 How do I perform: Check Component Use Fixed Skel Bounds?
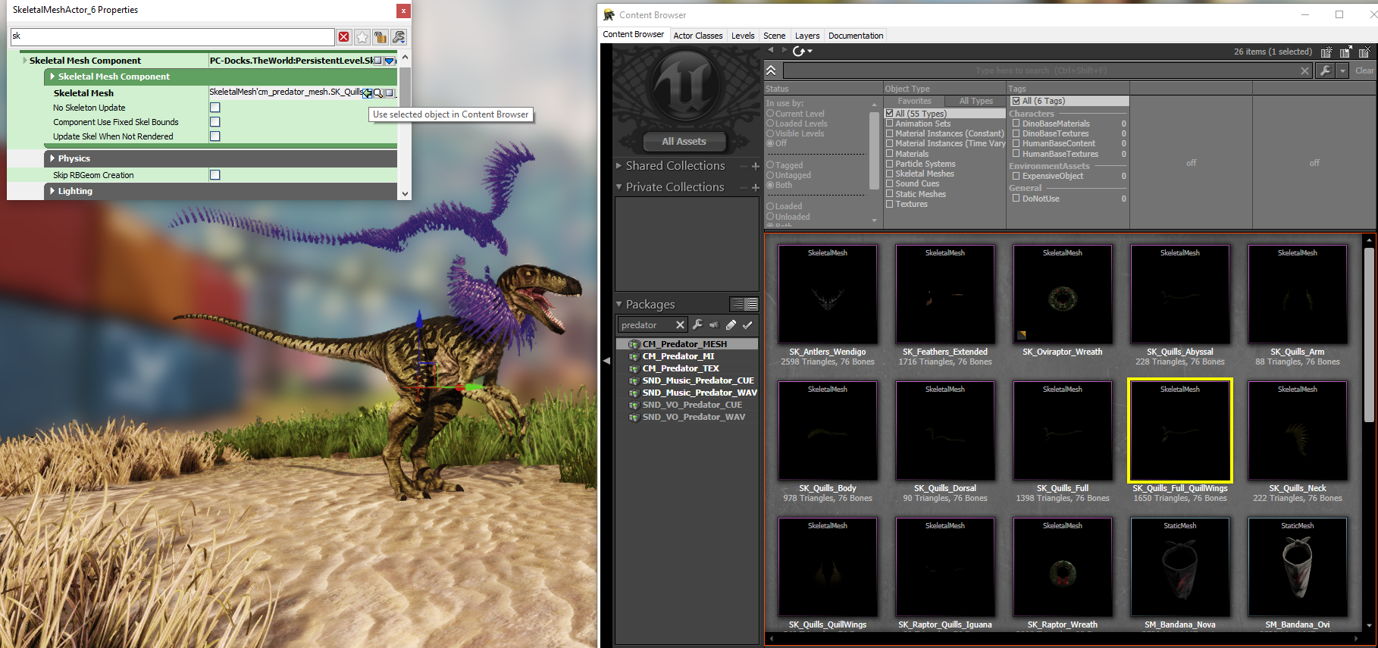tap(215, 122)
